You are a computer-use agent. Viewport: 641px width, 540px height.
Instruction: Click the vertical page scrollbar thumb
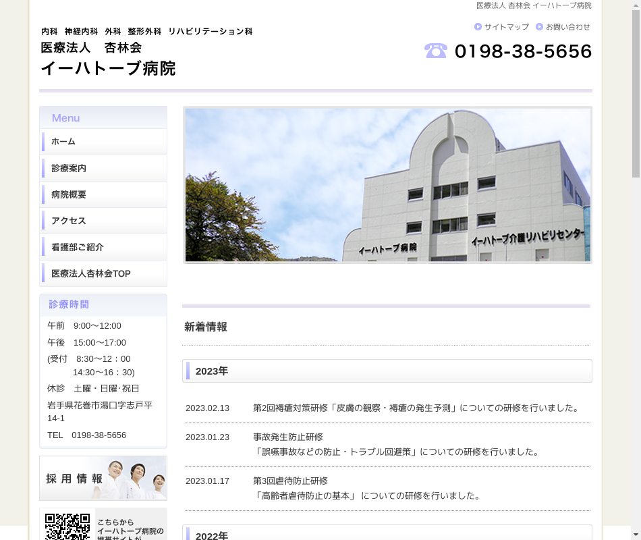click(x=636, y=94)
